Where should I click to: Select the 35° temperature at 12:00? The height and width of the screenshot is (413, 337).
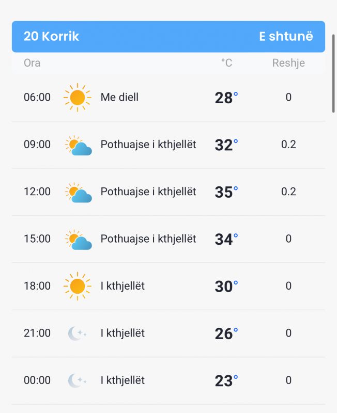click(226, 192)
